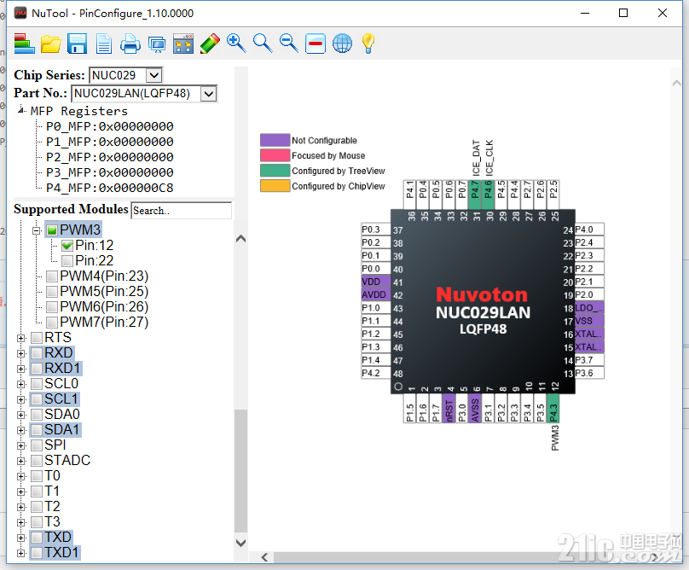Expand the TXD module node
The image size is (689, 570).
(20, 538)
